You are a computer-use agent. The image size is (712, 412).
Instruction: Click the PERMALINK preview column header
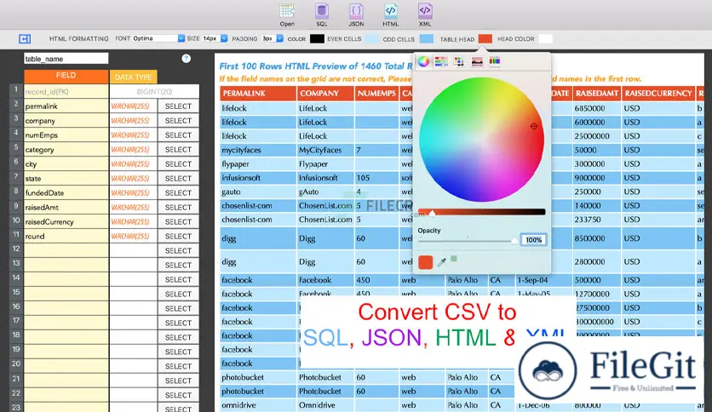pos(258,94)
